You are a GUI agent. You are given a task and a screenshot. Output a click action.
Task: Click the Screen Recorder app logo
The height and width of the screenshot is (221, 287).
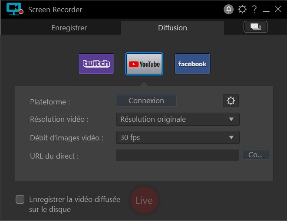[x=15, y=9]
